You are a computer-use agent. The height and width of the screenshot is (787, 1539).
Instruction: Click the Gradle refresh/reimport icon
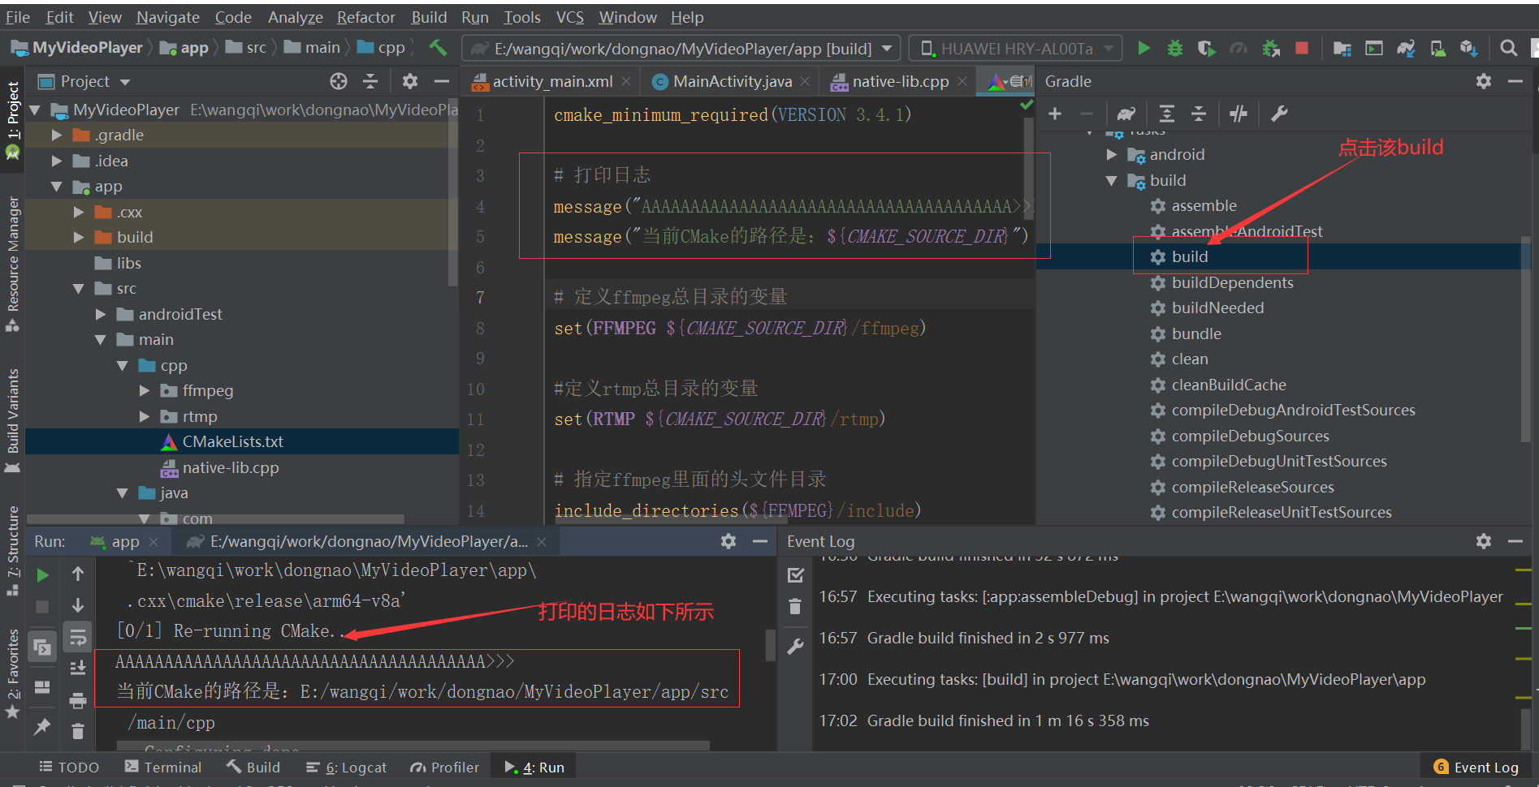[1126, 114]
